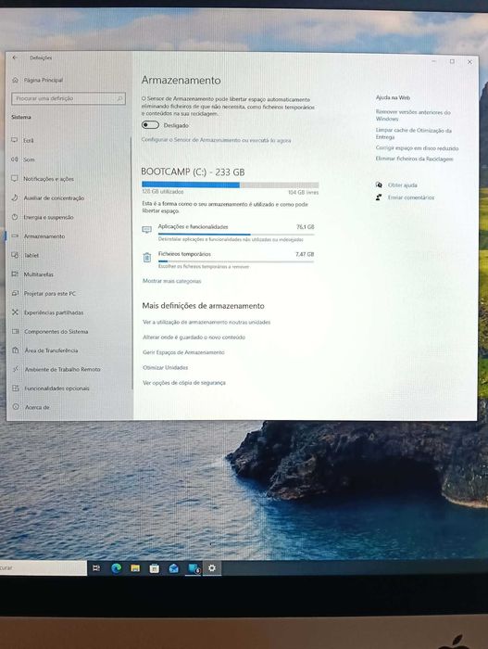Click the 7,47 GB temporary files value
This screenshot has width=488, height=649.
tap(305, 254)
